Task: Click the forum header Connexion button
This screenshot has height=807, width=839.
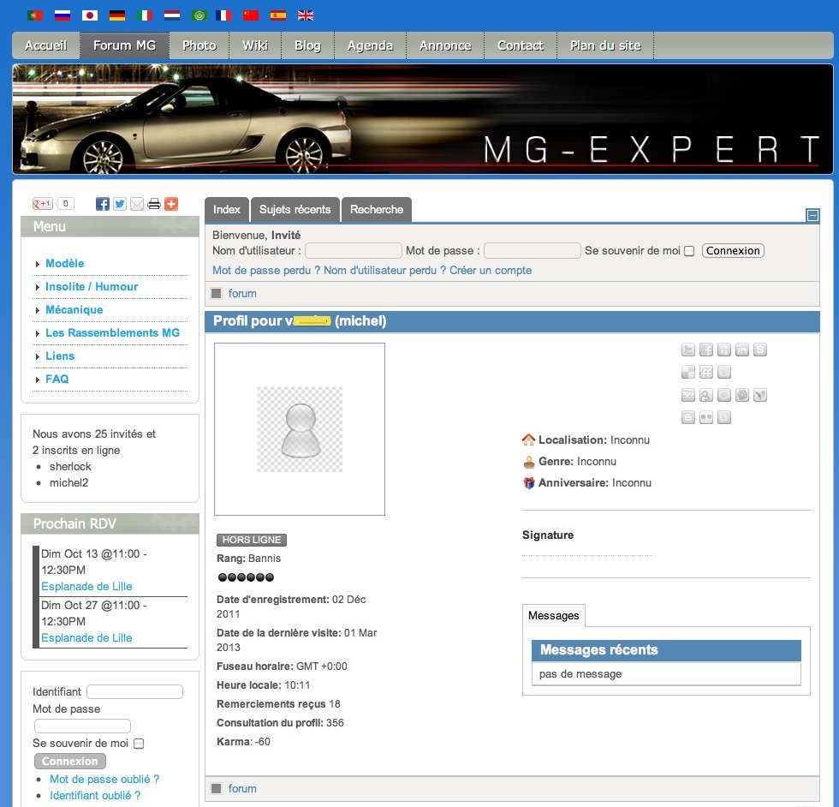Action: coord(733,251)
